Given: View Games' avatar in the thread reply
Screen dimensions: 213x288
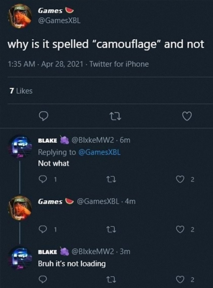Looking at the screenshot, I should (20, 207).
